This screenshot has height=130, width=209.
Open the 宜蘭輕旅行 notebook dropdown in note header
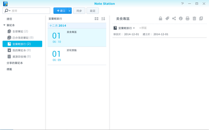pos(126,28)
